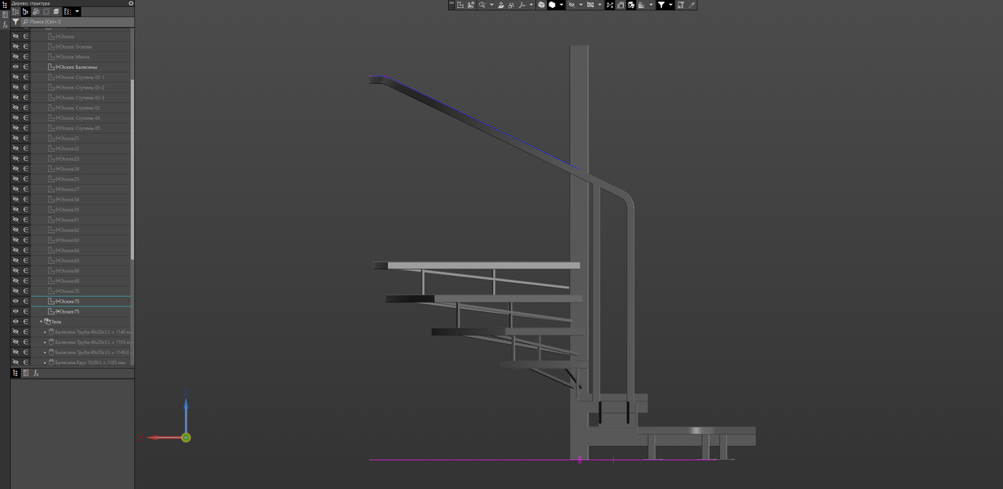
Task: Click the perspective toggle box toolbar icon
Action: pos(620,5)
